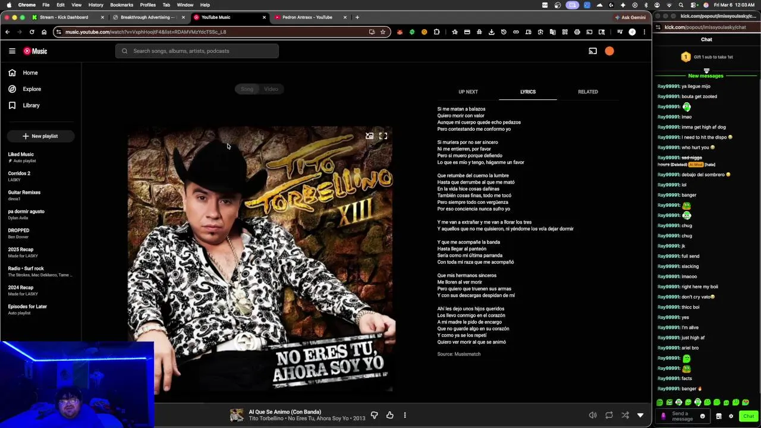The height and width of the screenshot is (428, 761).
Task: Switch to Breakthrough Advertising browser tab
Action: pyautogui.click(x=149, y=17)
